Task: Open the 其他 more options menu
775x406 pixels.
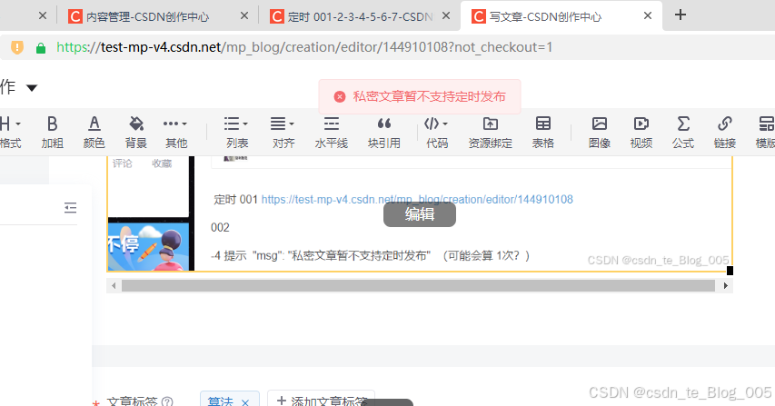Action: pos(176,132)
